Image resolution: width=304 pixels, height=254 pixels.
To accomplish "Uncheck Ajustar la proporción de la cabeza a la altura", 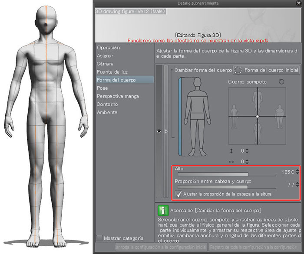I will (x=178, y=194).
